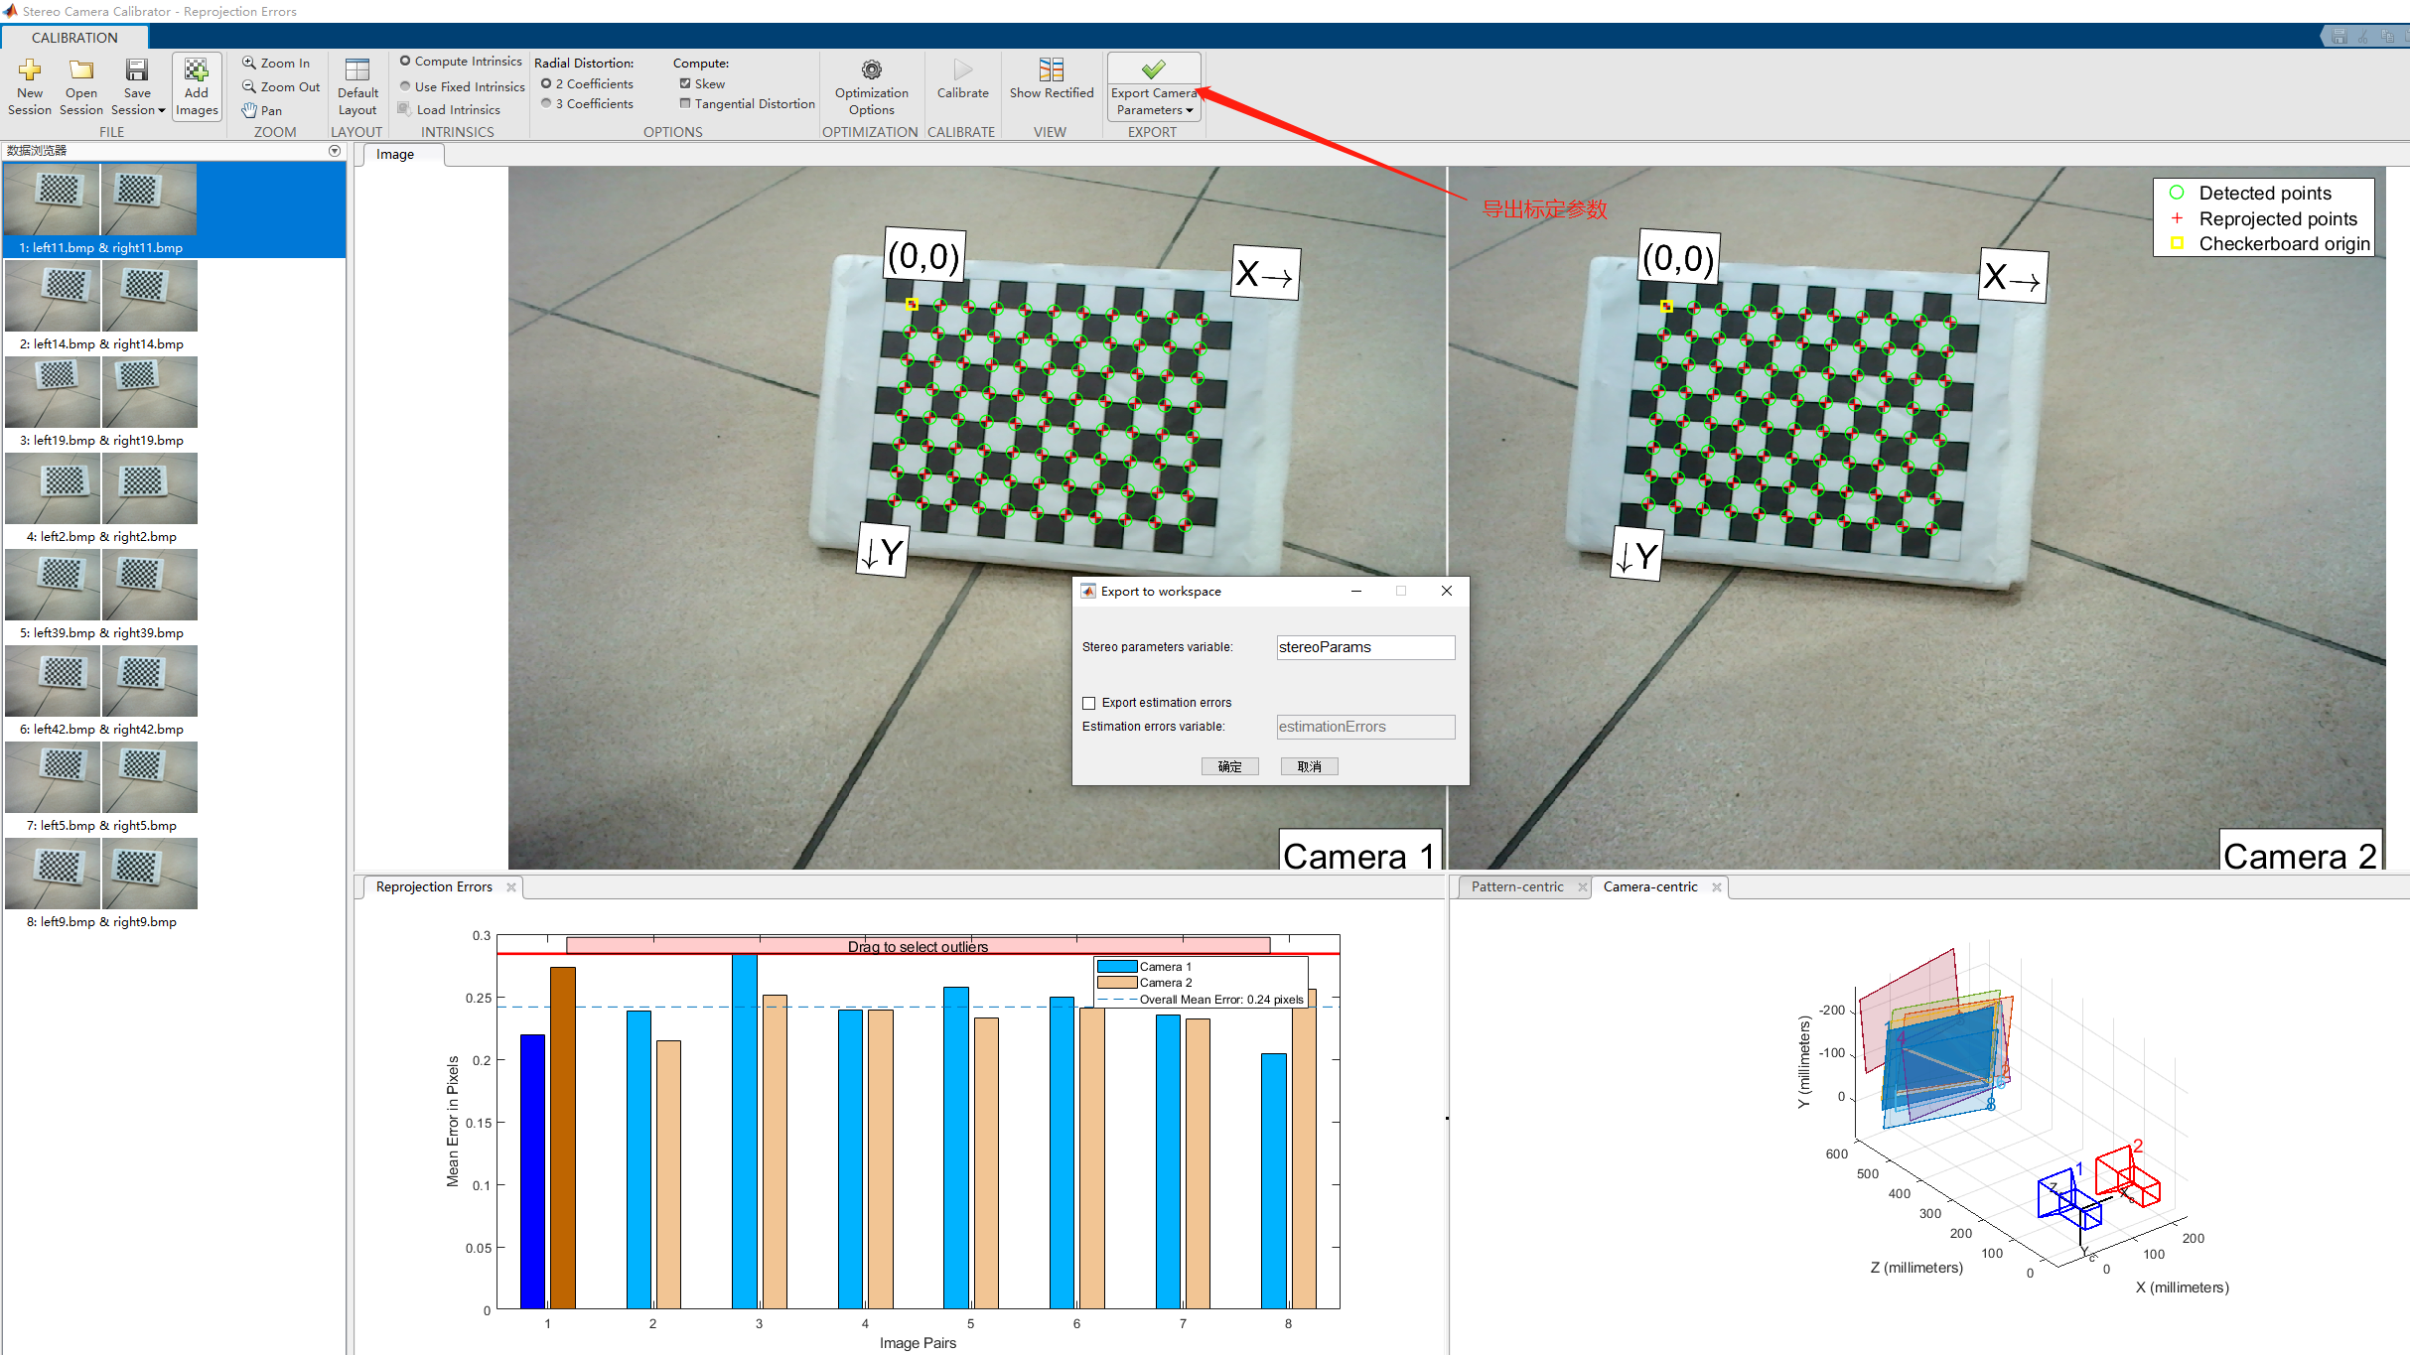Viewport: 2410px width, 1355px height.
Task: Check the Export estimation errors box
Action: (x=1089, y=703)
